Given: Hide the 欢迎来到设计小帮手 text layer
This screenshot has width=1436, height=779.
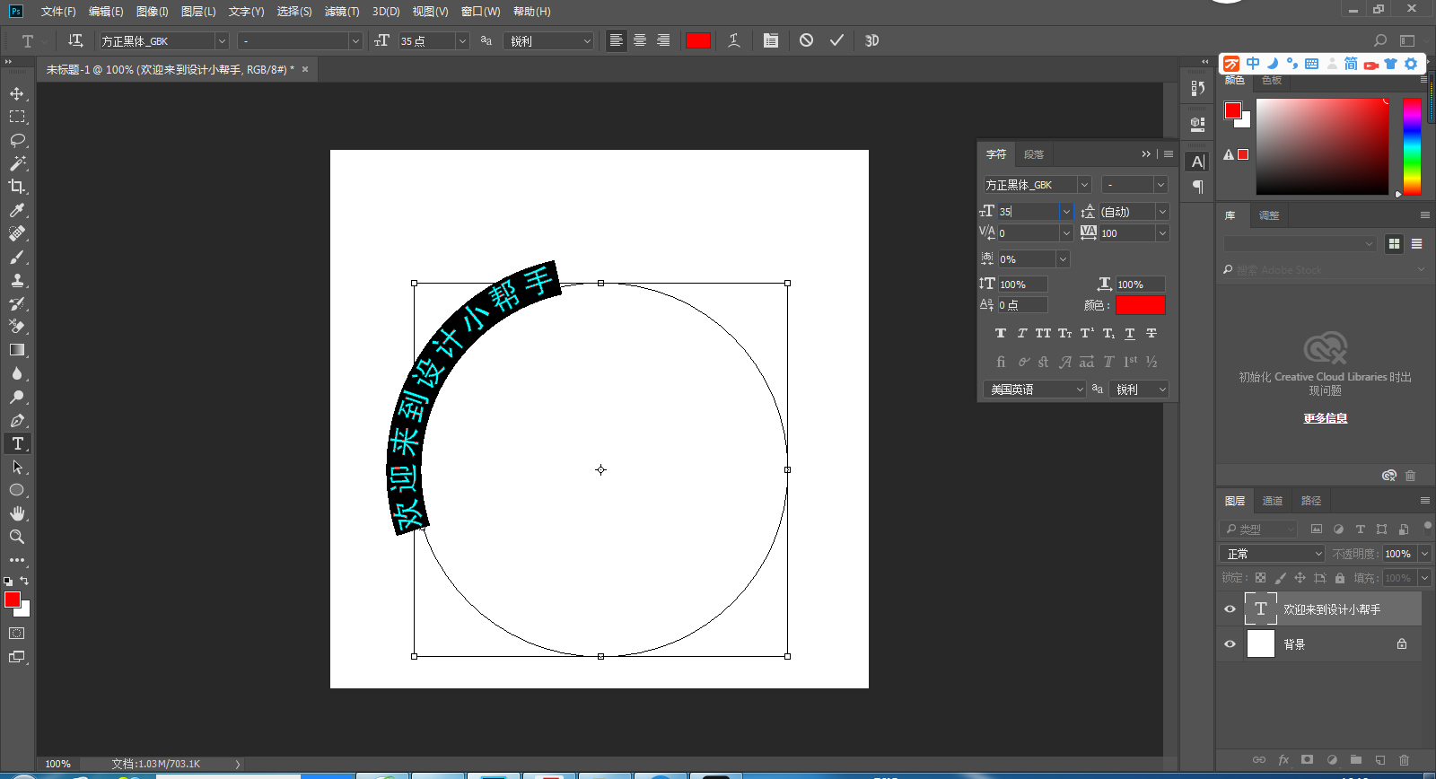Looking at the screenshot, I should [x=1230, y=608].
